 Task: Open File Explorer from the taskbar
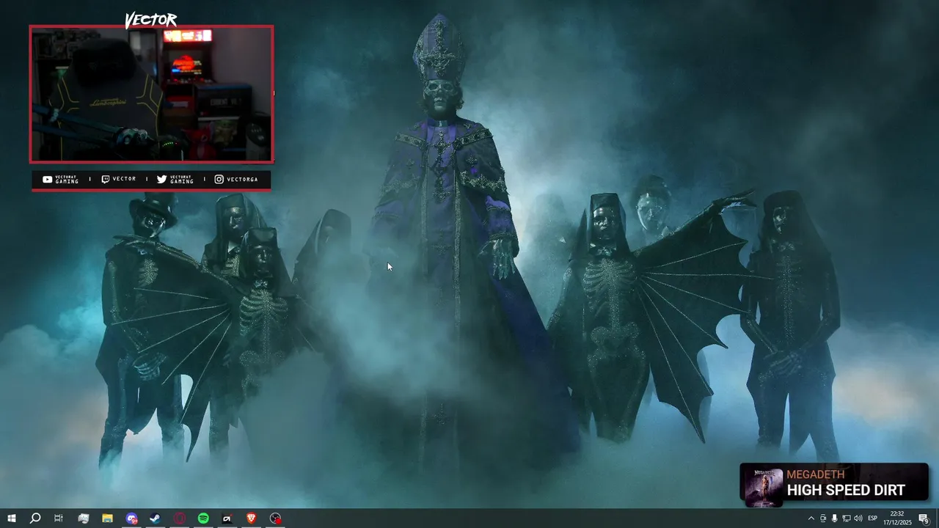click(107, 518)
